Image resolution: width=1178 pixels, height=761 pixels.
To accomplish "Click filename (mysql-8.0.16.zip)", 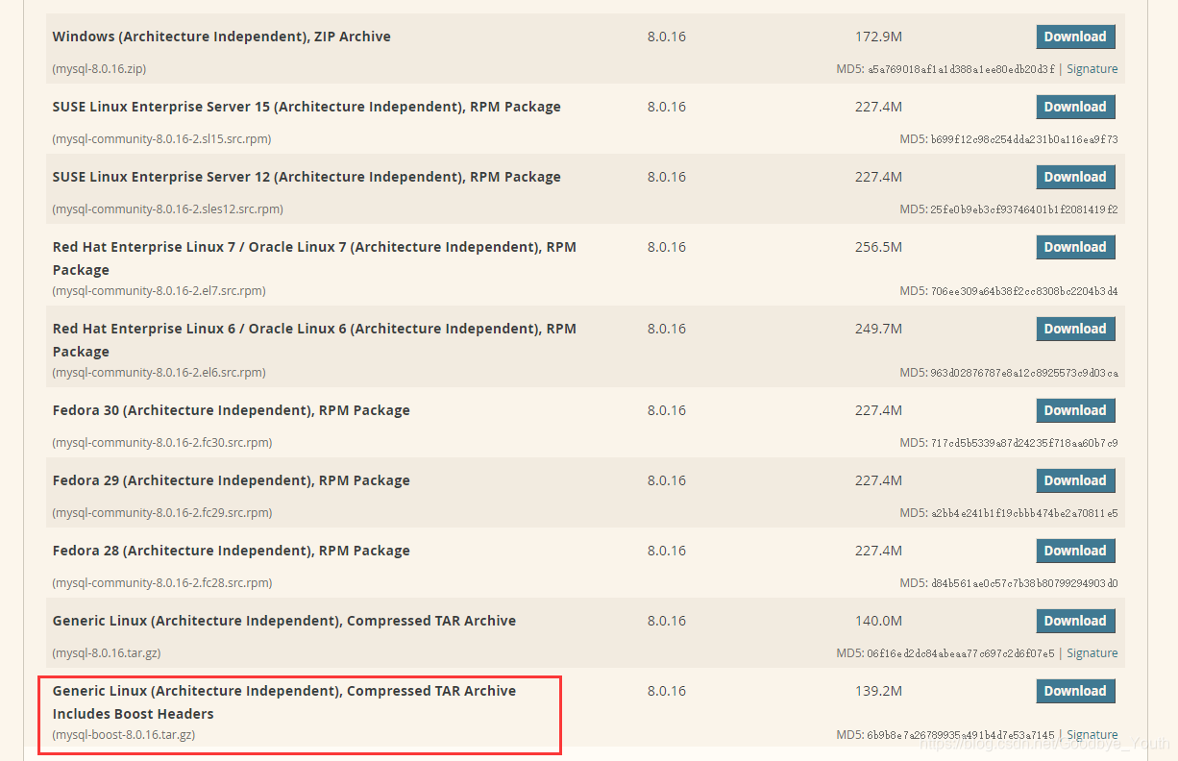I will pyautogui.click(x=99, y=69).
